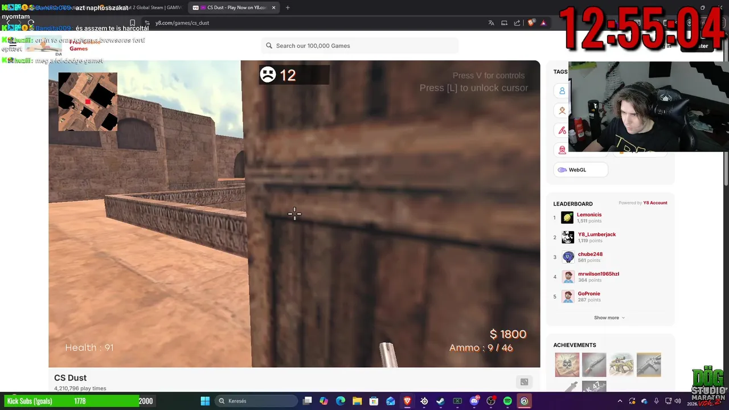Open the Windows Start menu
Screen dimensions: 729x410
click(x=205, y=401)
